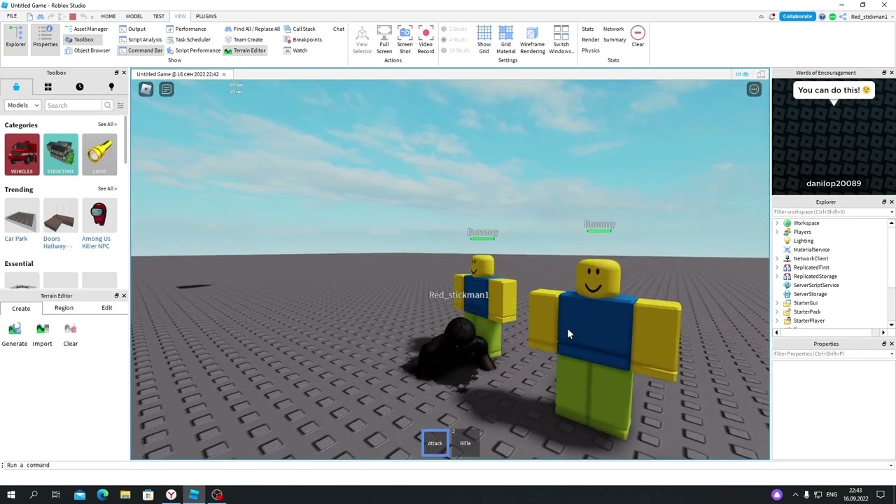The image size is (896, 504).
Task: Open the Roblox menu in viewport
Action: (146, 89)
